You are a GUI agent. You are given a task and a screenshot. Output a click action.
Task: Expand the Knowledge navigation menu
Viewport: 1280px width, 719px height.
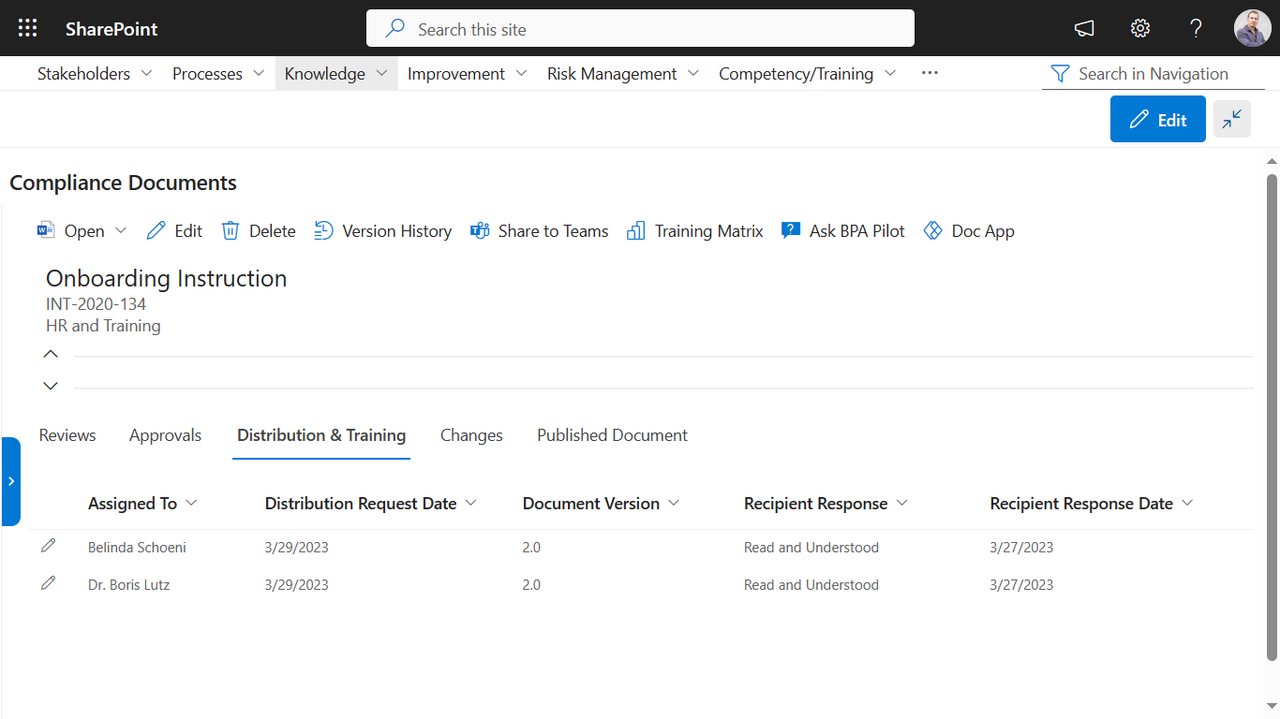pyautogui.click(x=381, y=73)
